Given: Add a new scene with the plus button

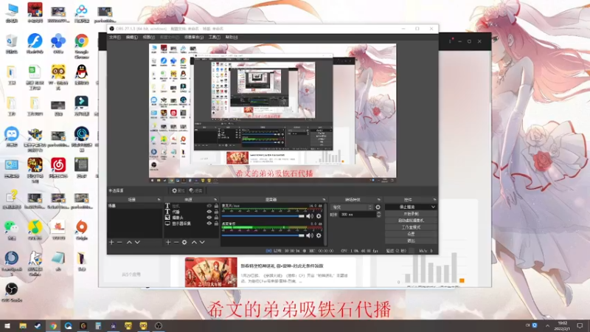Looking at the screenshot, I should 111,243.
